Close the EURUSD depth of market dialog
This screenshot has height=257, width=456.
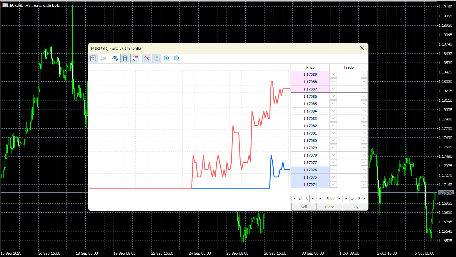click(362, 48)
